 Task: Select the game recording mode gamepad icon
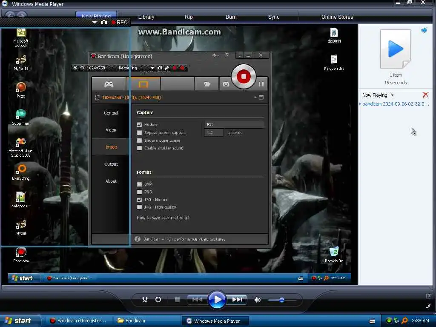109,84
